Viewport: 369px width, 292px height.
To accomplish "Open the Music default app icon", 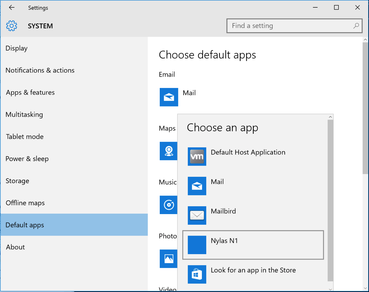I will [x=168, y=205].
